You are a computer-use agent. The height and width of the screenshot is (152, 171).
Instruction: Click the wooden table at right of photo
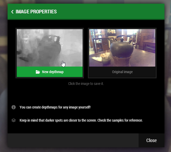click(x=149, y=42)
